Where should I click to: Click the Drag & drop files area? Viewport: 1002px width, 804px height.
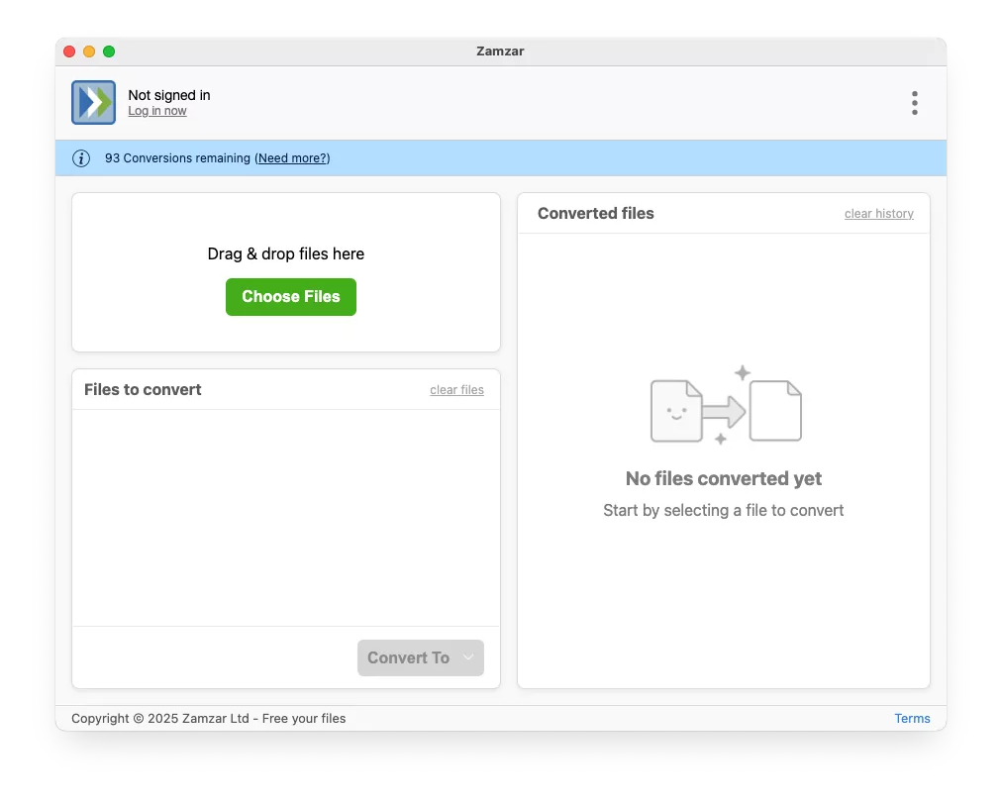tap(286, 272)
